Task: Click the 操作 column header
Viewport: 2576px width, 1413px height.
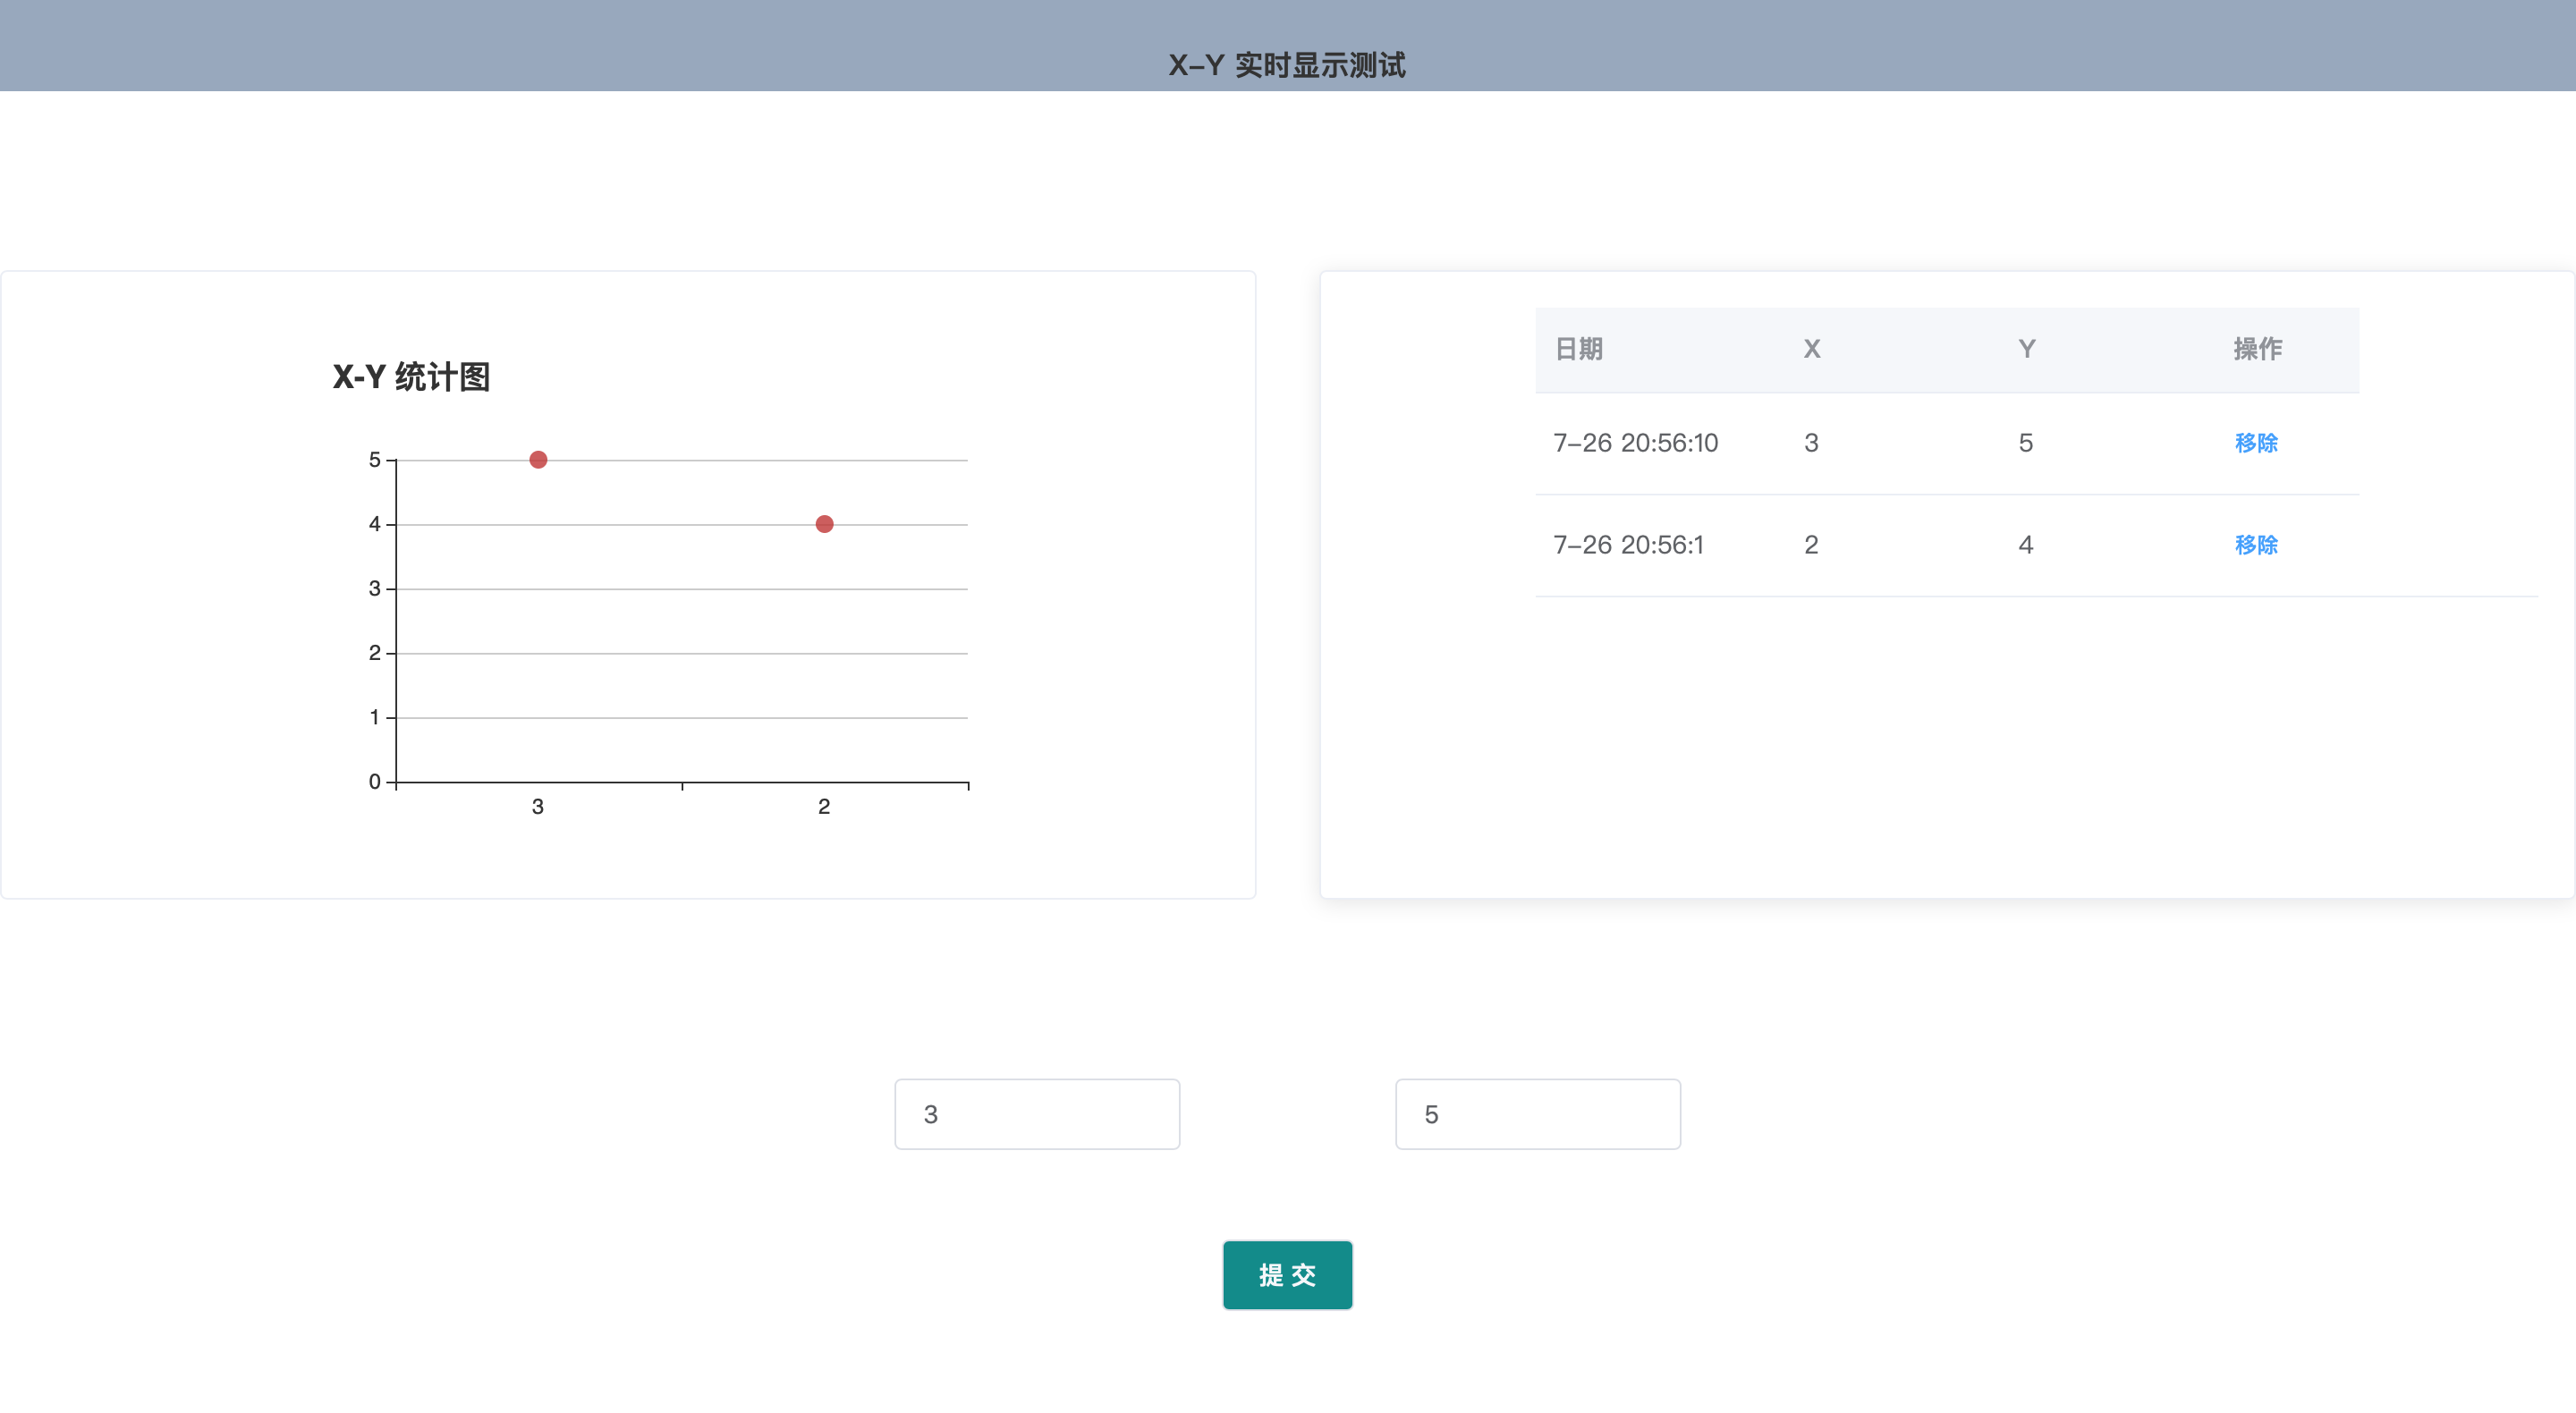Action: pyautogui.click(x=2257, y=348)
